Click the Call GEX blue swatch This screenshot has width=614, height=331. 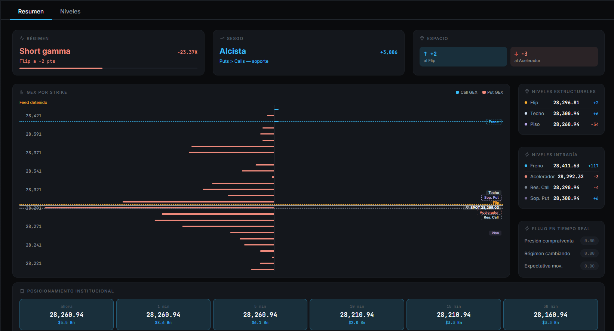click(x=457, y=92)
